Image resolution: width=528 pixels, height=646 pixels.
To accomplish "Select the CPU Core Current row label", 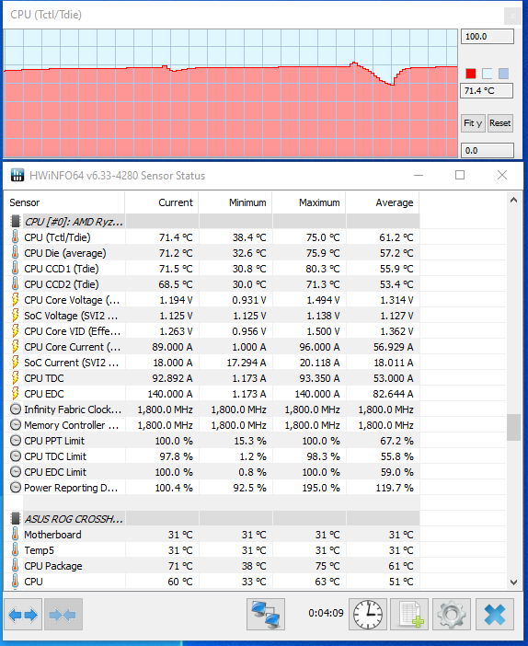I will click(x=72, y=347).
